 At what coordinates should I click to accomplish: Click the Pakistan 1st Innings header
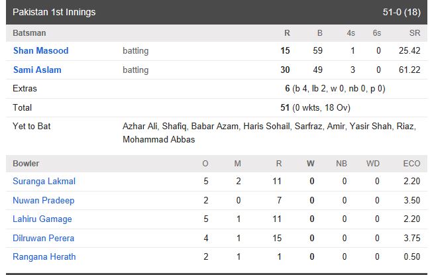pyautogui.click(x=54, y=12)
